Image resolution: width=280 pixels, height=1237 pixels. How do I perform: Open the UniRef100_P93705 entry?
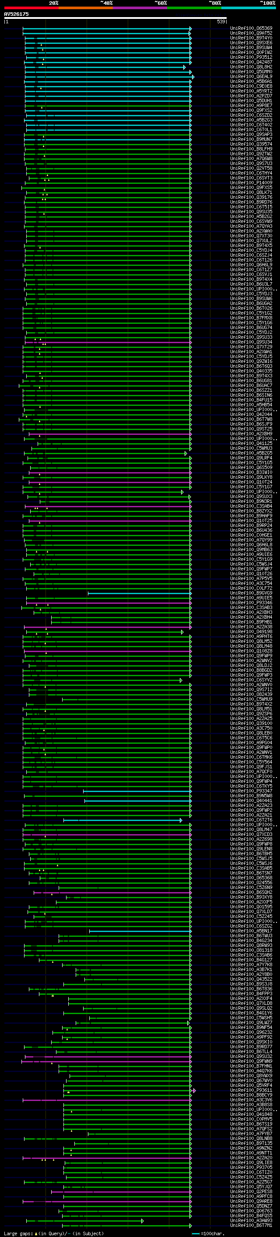(251, 1168)
